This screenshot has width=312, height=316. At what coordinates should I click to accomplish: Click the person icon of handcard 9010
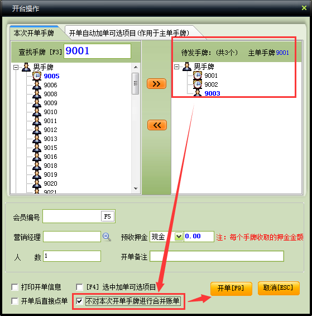[x=37, y=112]
